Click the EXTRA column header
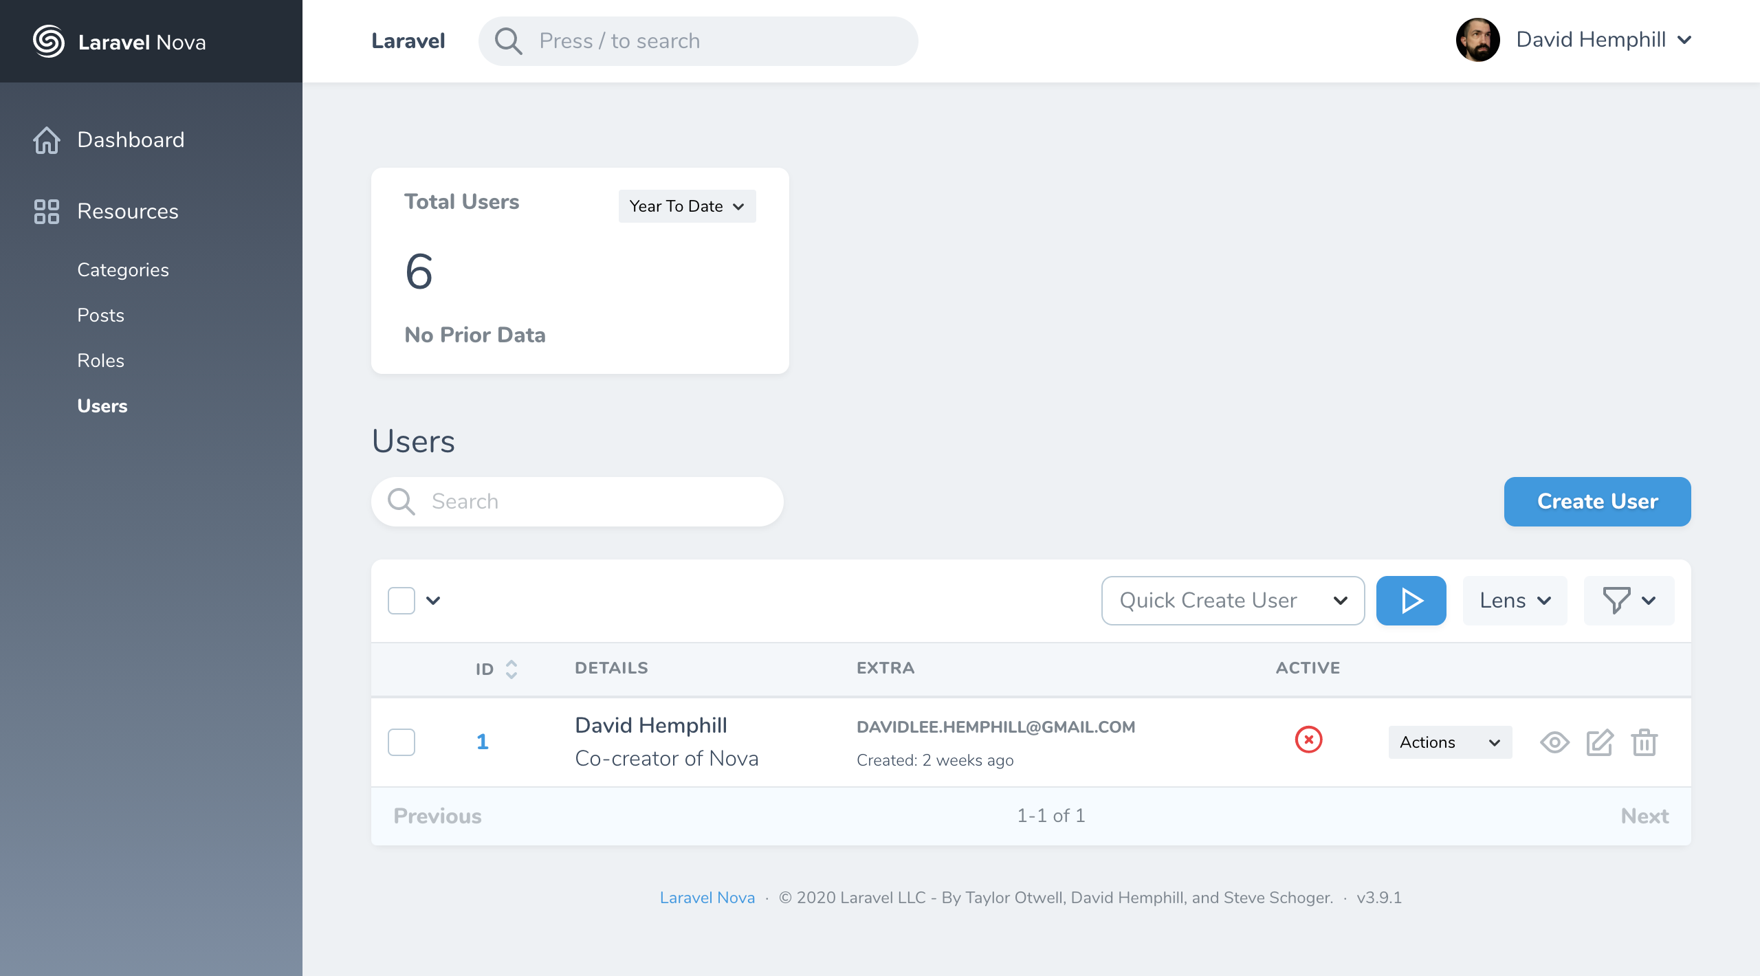 click(x=885, y=668)
